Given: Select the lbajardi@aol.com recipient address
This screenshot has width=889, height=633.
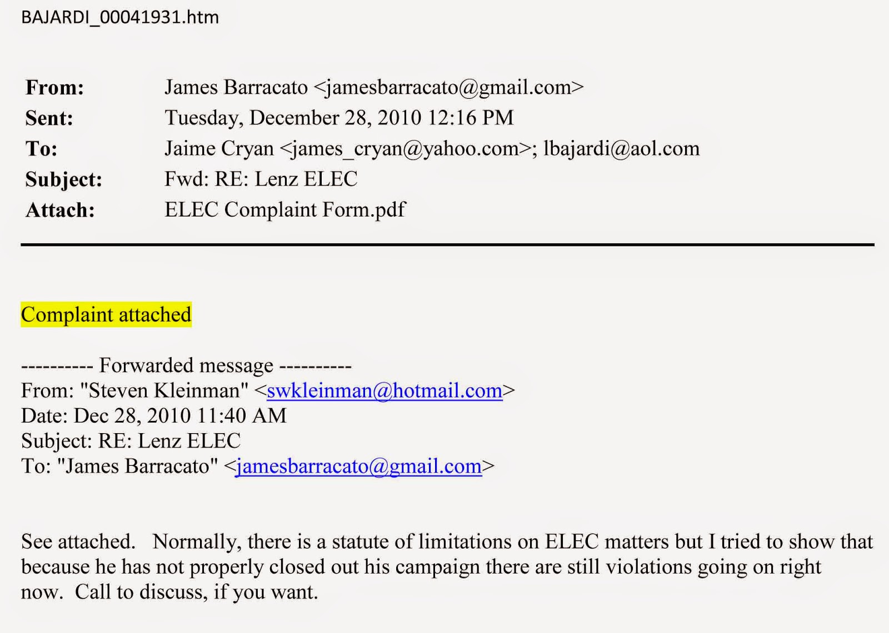Looking at the screenshot, I should pyautogui.click(x=621, y=149).
